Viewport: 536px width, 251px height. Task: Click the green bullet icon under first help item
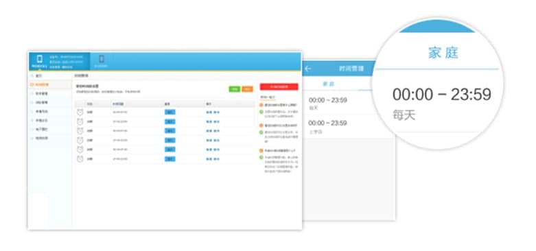point(261,112)
